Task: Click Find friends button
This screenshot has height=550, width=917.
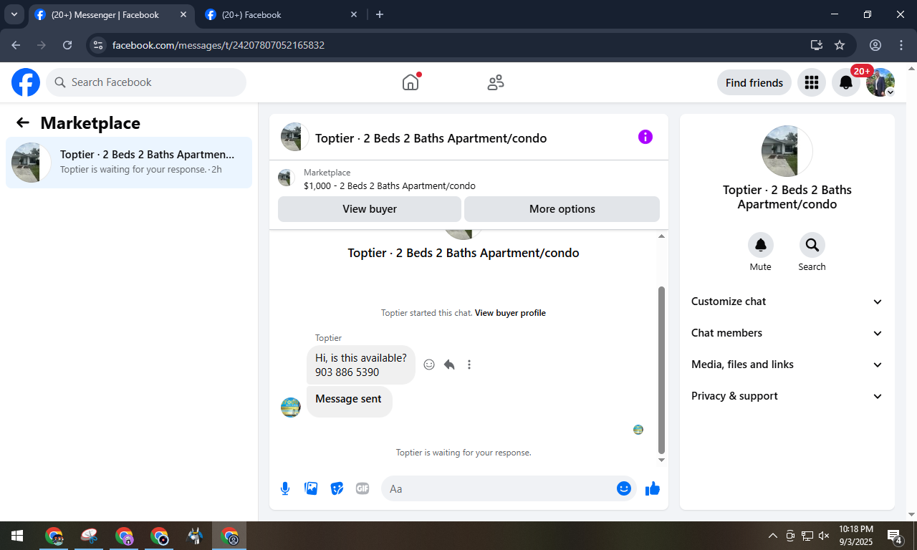Action: [x=754, y=82]
